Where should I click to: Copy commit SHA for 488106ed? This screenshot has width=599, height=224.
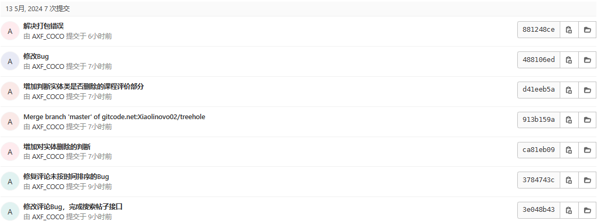coord(569,60)
